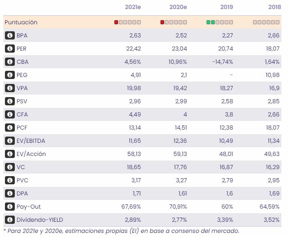Select the 2021e column header
This screenshot has width=288, height=237.
(x=133, y=7)
